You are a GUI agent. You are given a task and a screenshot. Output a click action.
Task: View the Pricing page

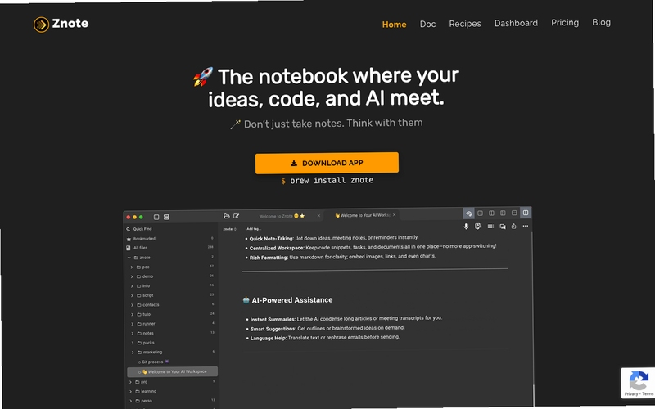565,23
